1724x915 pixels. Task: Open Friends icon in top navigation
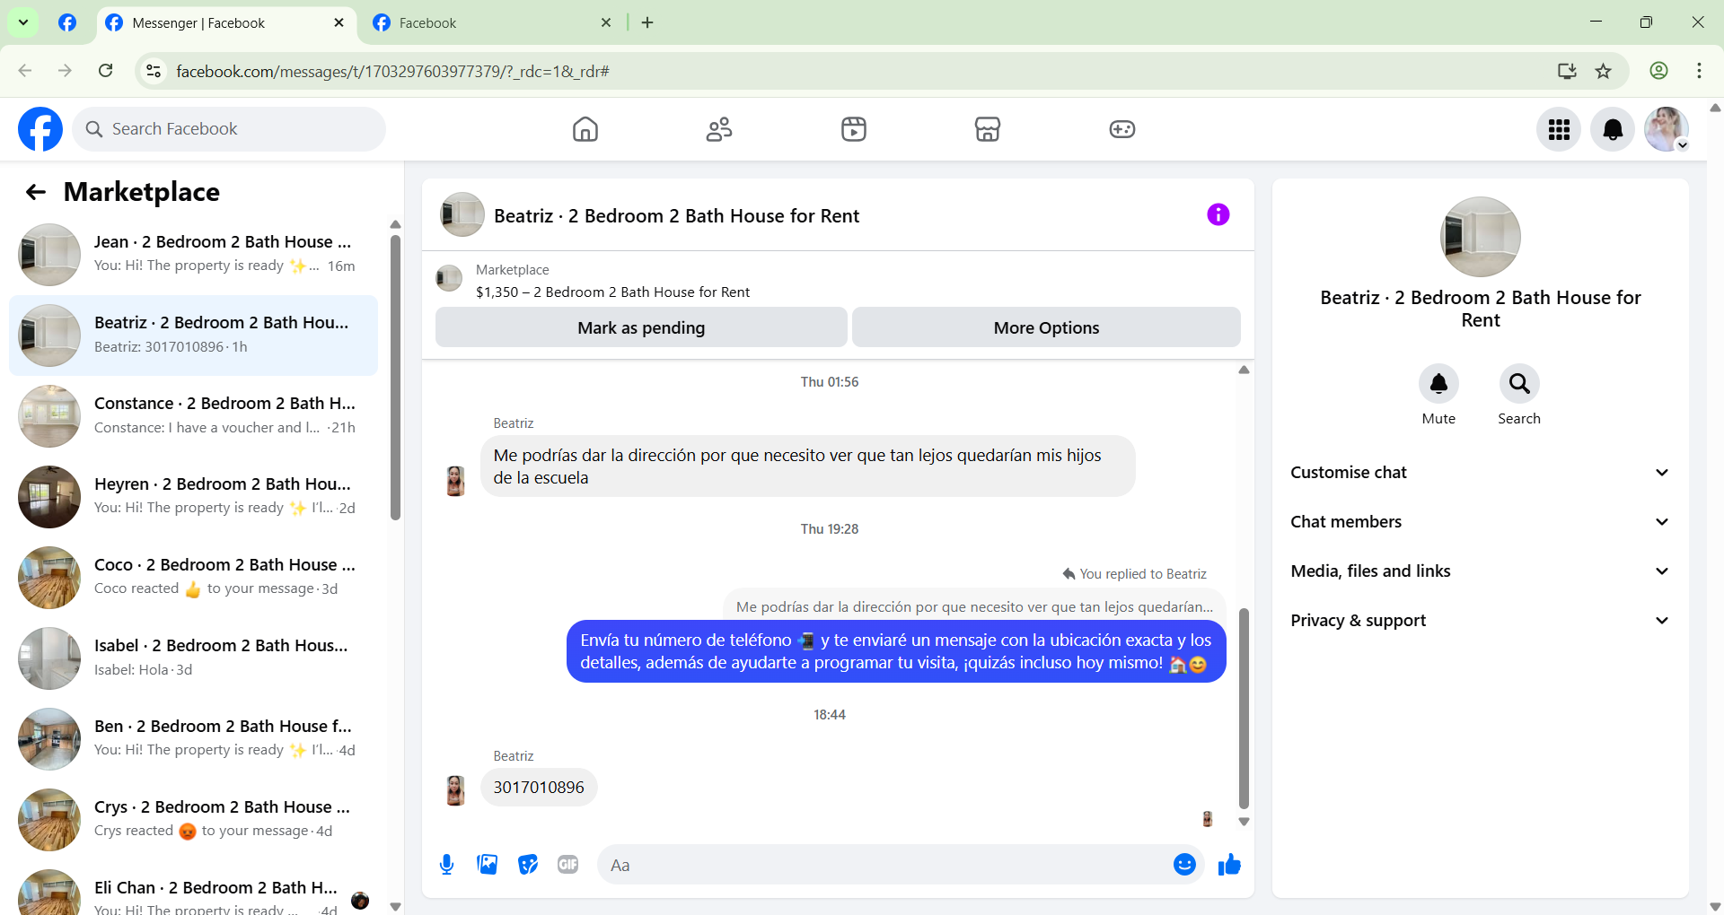(719, 129)
